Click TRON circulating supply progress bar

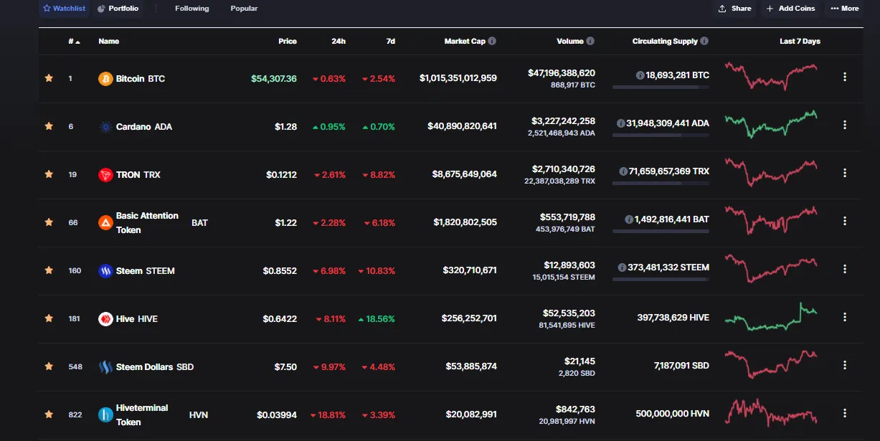661,184
